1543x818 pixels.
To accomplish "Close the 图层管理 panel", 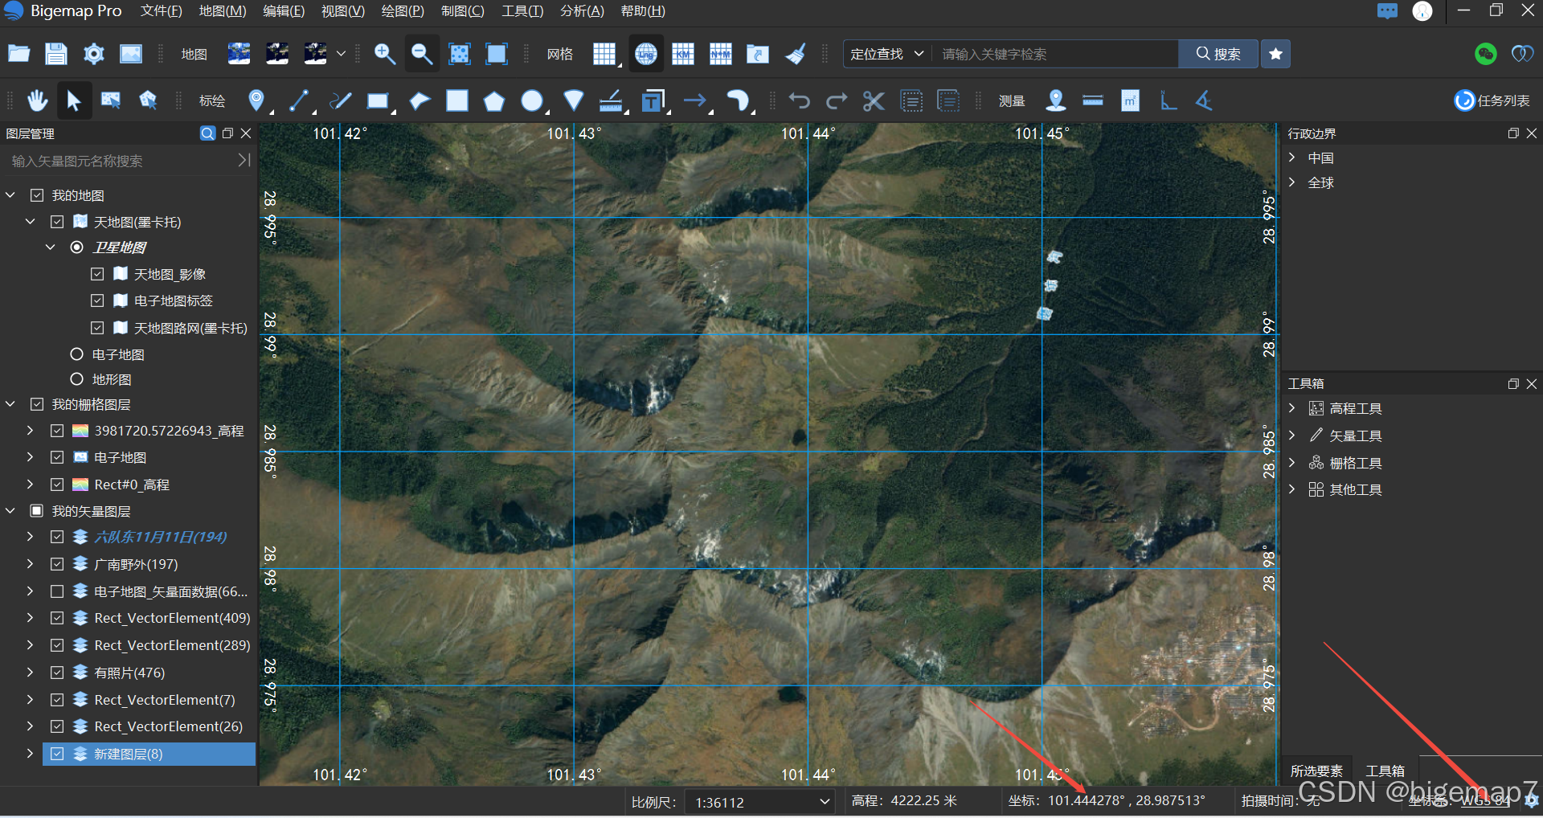I will [246, 133].
